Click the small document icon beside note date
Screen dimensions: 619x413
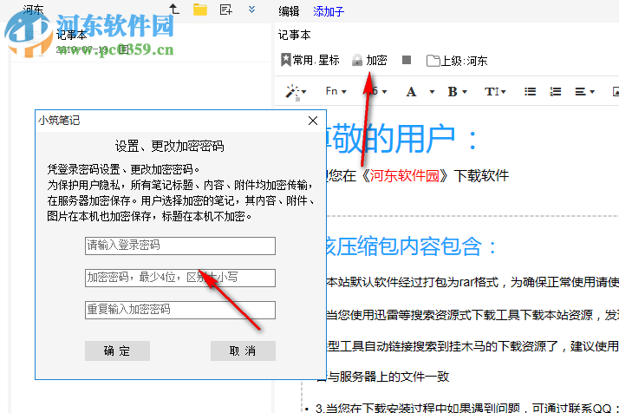pyautogui.click(x=124, y=49)
